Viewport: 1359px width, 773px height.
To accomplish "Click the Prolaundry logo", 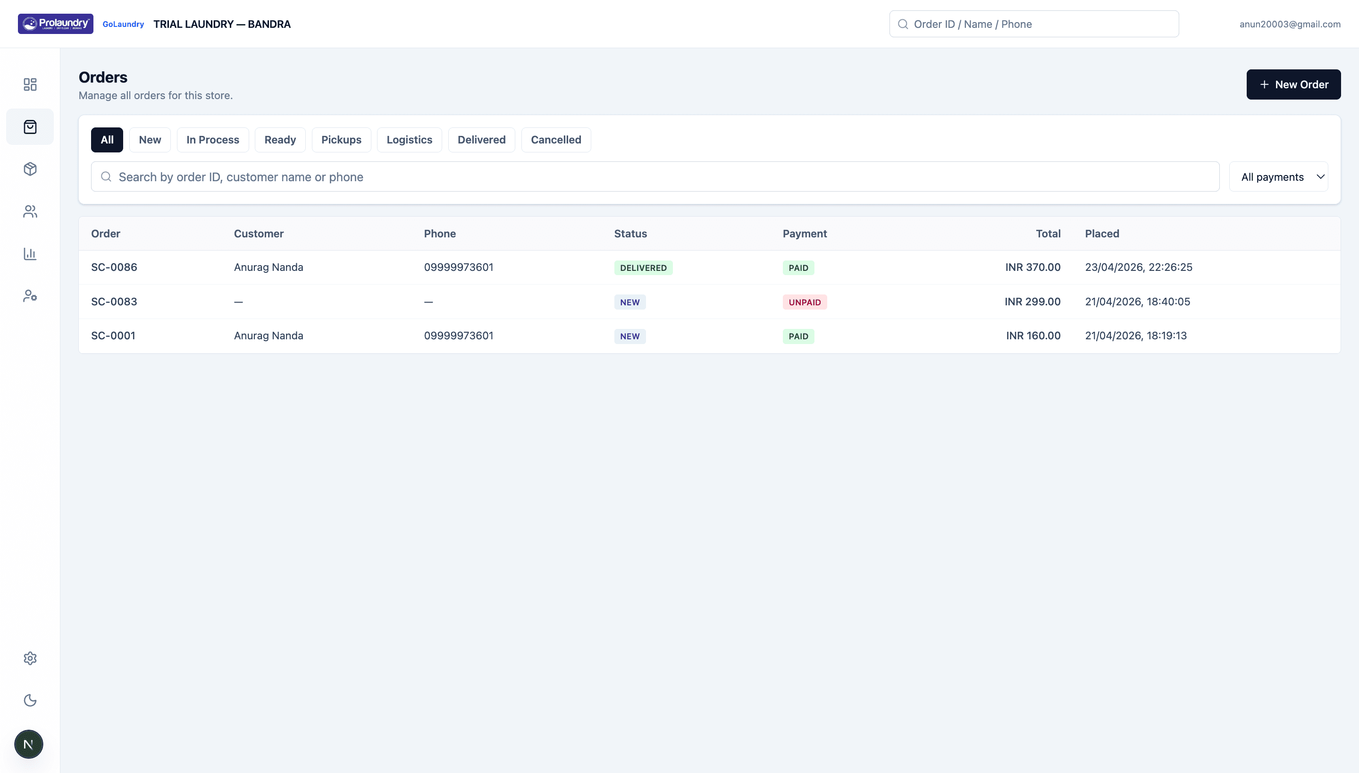I will (56, 24).
